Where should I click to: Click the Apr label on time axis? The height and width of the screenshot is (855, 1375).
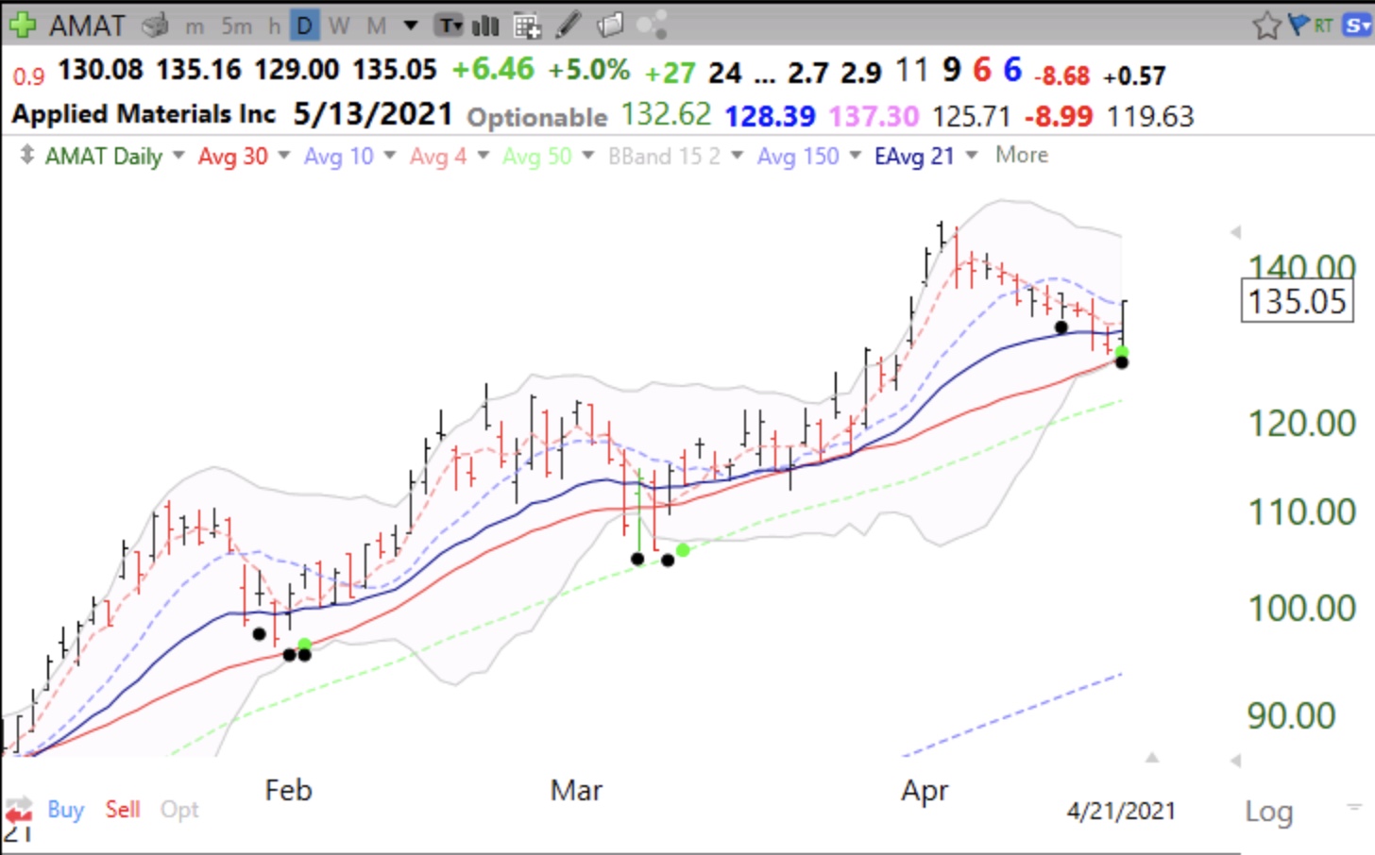pos(925,791)
